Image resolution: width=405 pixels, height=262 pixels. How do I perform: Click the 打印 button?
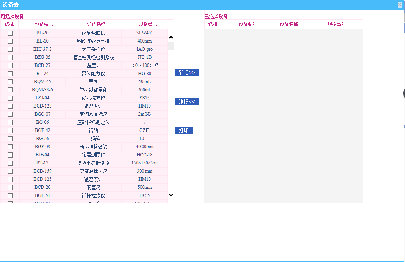tap(183, 130)
